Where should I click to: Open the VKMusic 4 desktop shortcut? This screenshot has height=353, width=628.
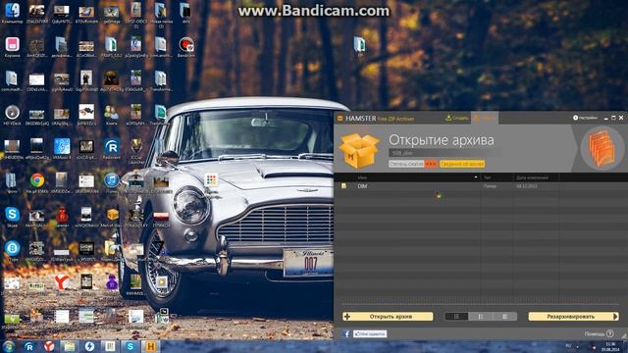click(x=62, y=149)
